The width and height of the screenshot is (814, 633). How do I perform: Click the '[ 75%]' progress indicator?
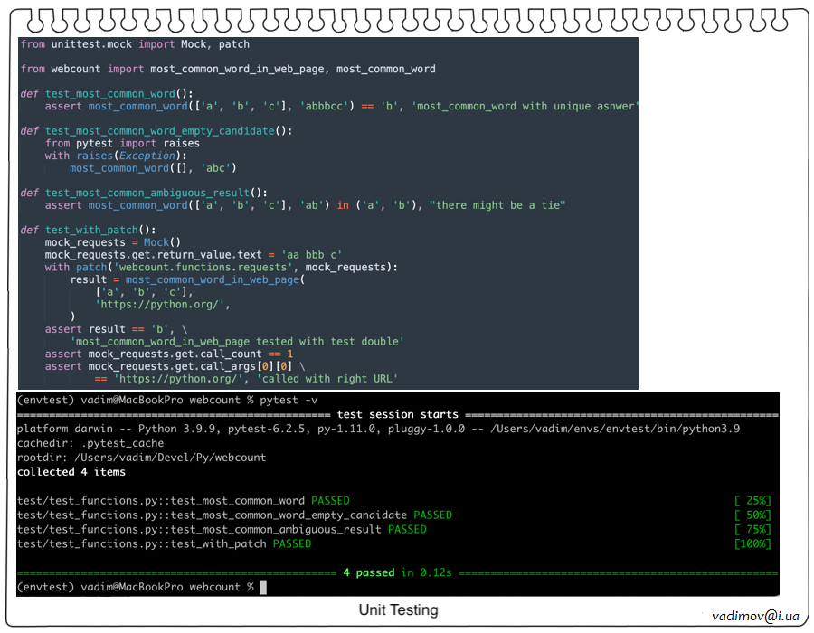coord(752,529)
